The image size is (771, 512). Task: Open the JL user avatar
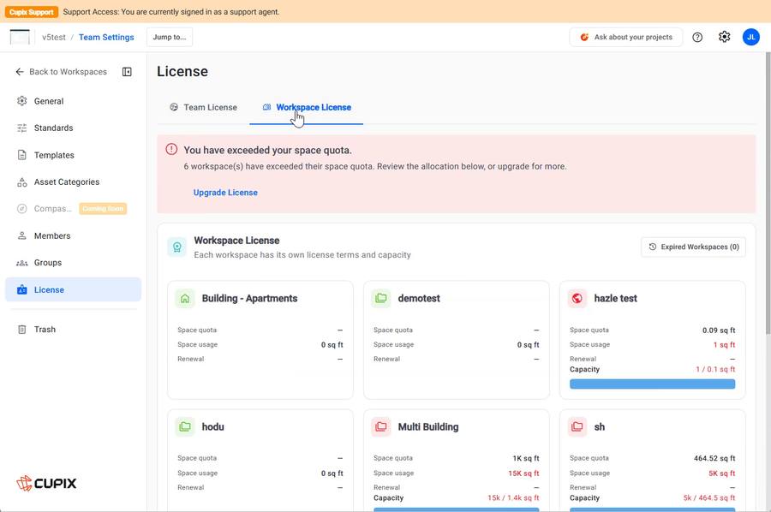(750, 37)
